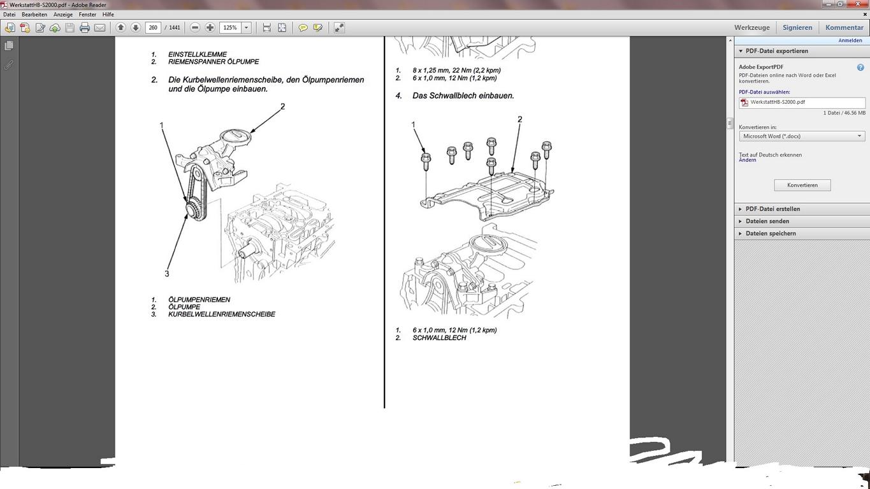This screenshot has height=489, width=870.
Task: Click the print icon in the toolbar
Action: (84, 27)
